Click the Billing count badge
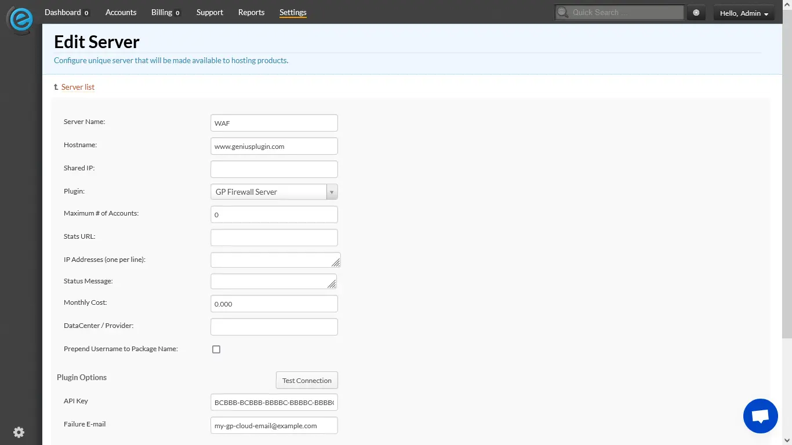Screen dimensions: 792x445 click(x=177, y=13)
